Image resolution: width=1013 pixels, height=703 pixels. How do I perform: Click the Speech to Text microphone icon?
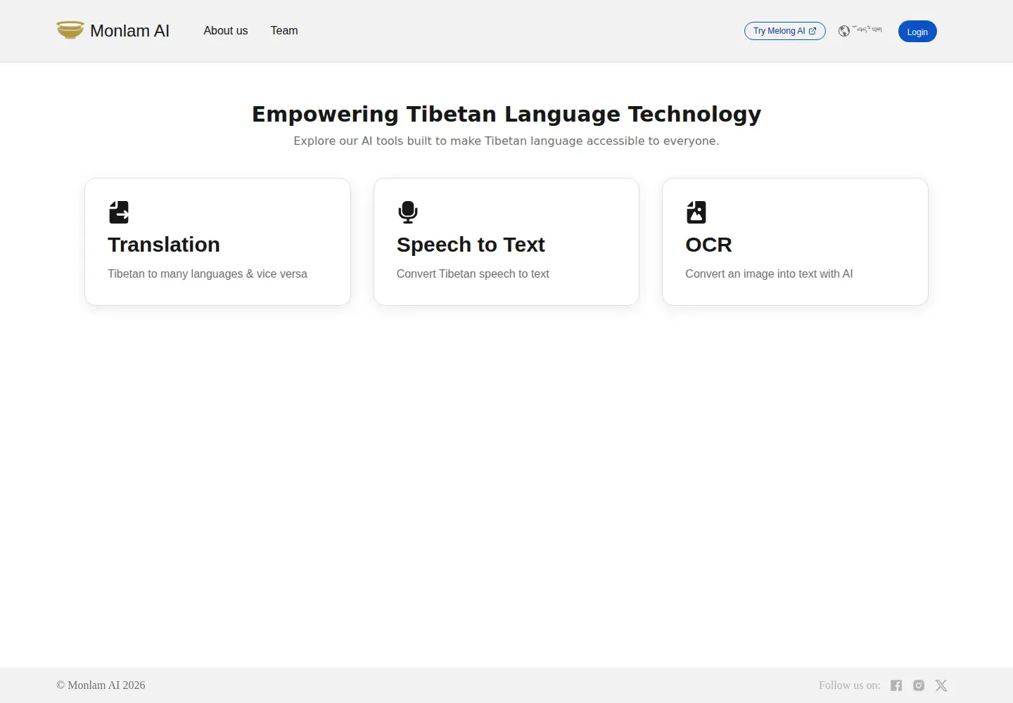[408, 212]
